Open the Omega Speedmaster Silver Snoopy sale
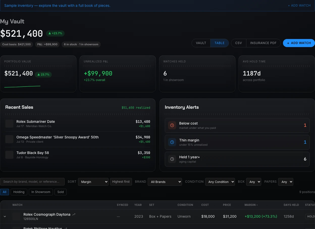 pyautogui.click(x=78, y=139)
